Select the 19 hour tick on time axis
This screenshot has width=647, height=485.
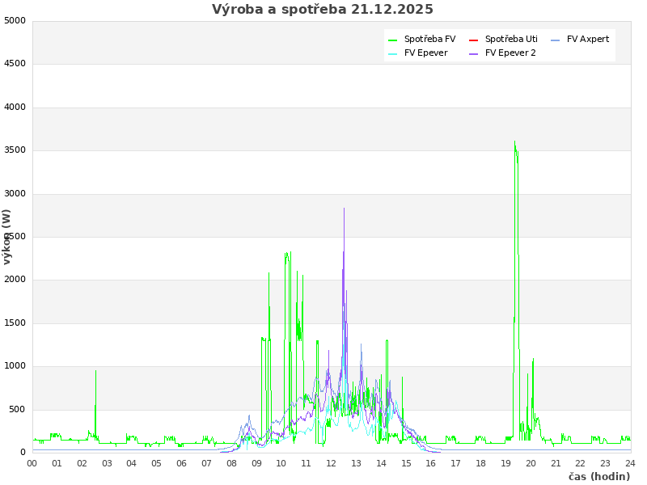505,463
